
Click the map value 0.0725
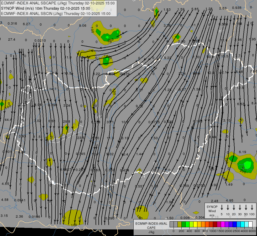(154, 122)
